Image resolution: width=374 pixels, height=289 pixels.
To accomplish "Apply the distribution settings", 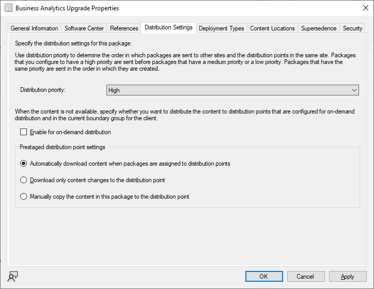I will tap(348, 277).
